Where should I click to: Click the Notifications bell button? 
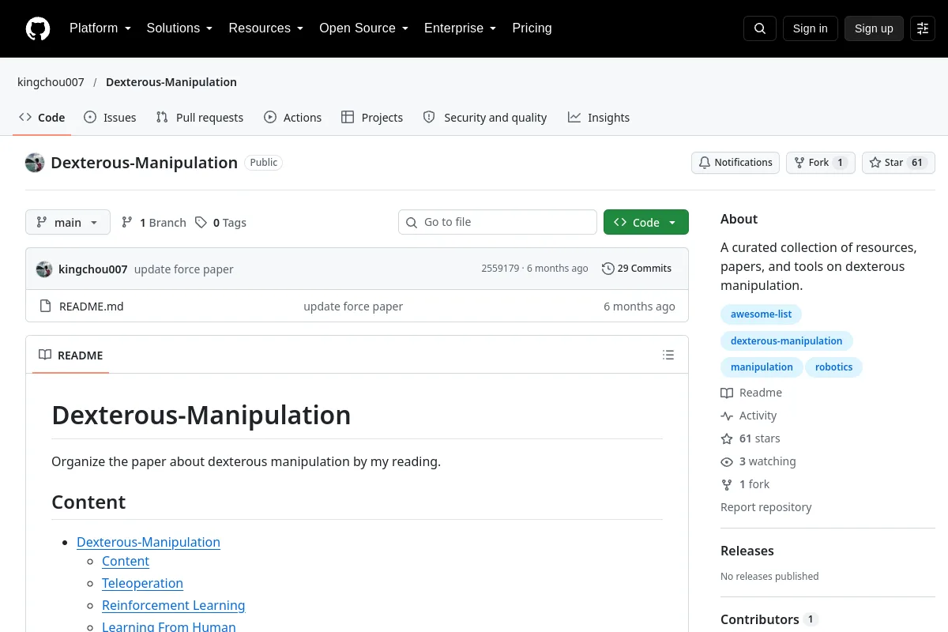coord(735,163)
